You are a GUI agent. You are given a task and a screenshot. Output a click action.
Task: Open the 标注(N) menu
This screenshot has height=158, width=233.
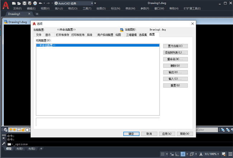(x=115, y=9)
